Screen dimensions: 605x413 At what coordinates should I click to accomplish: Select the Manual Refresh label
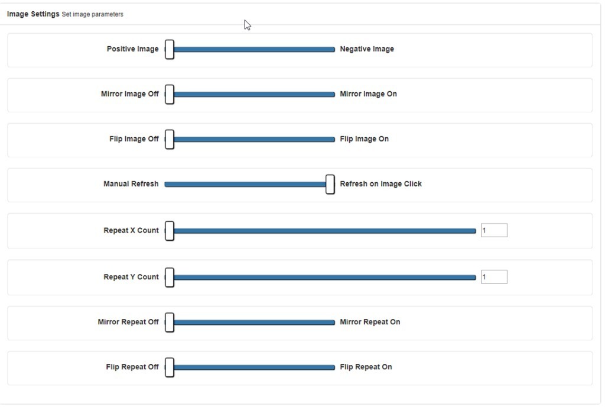pyautogui.click(x=131, y=184)
